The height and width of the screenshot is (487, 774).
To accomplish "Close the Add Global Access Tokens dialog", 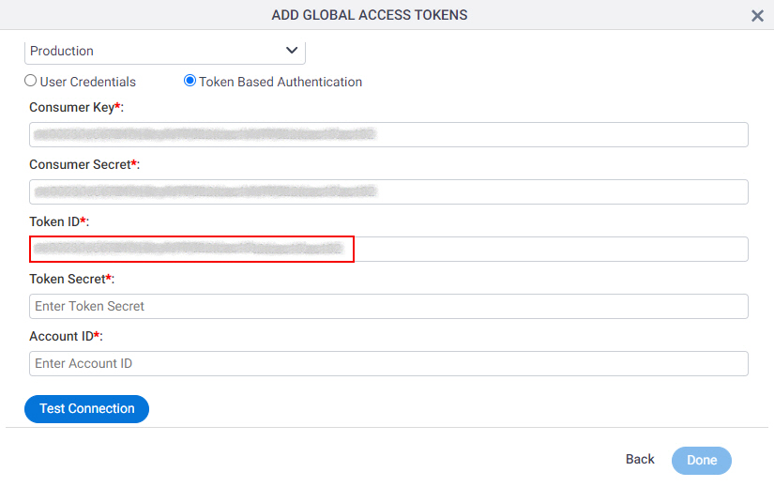I will tap(757, 16).
